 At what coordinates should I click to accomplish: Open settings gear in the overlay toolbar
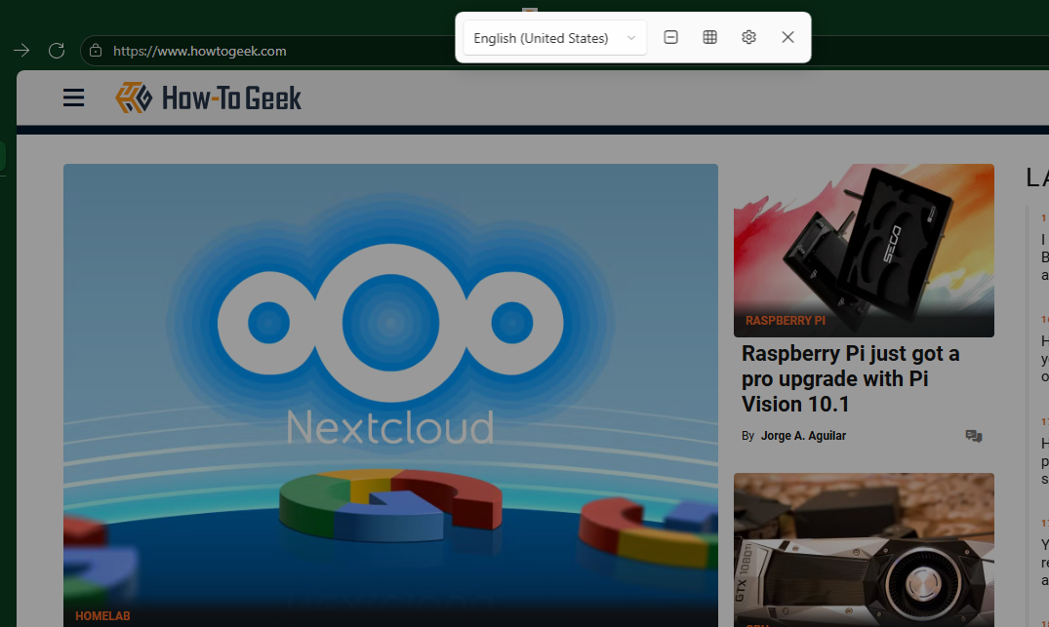[748, 37]
